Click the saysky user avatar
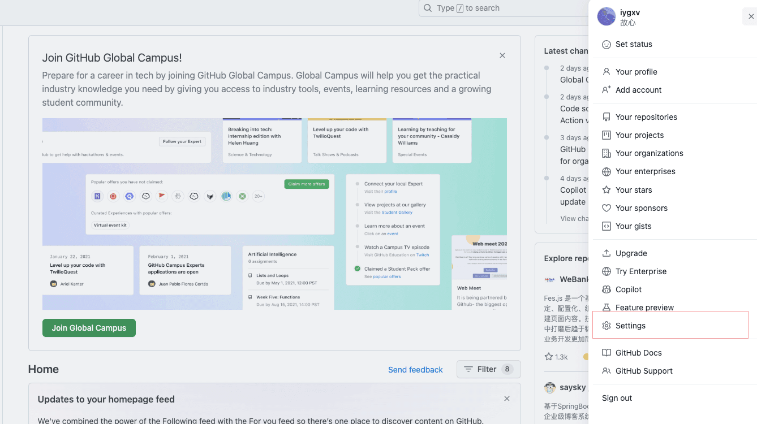Viewport: 757px width, 424px height. (x=550, y=387)
